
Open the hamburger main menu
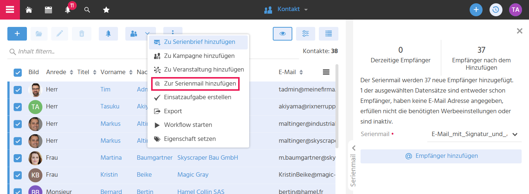[x=10, y=10]
